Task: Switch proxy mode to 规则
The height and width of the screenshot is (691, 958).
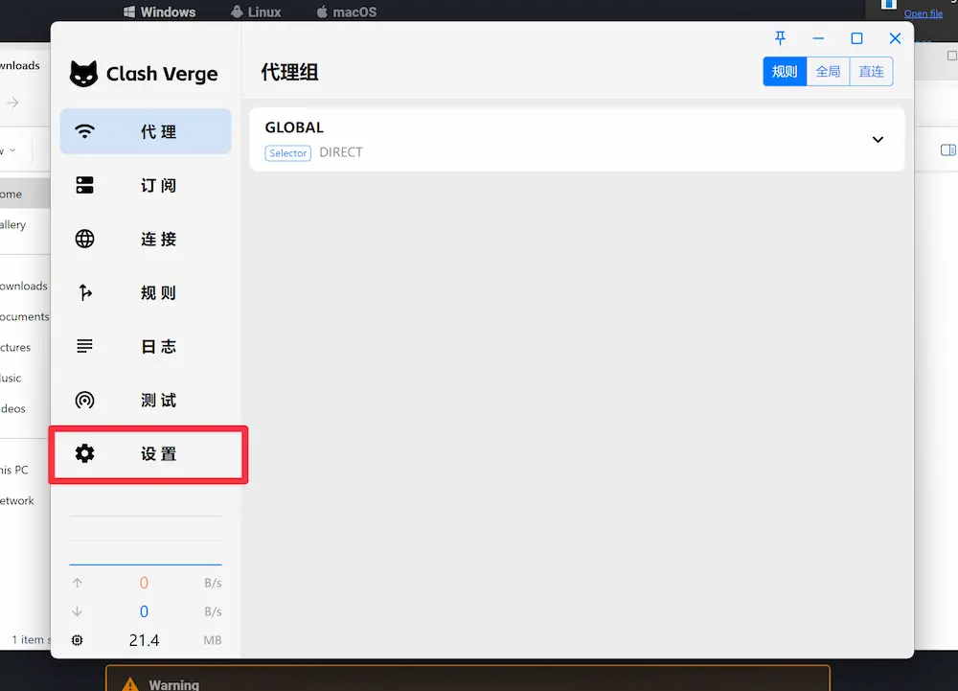Action: 785,72
